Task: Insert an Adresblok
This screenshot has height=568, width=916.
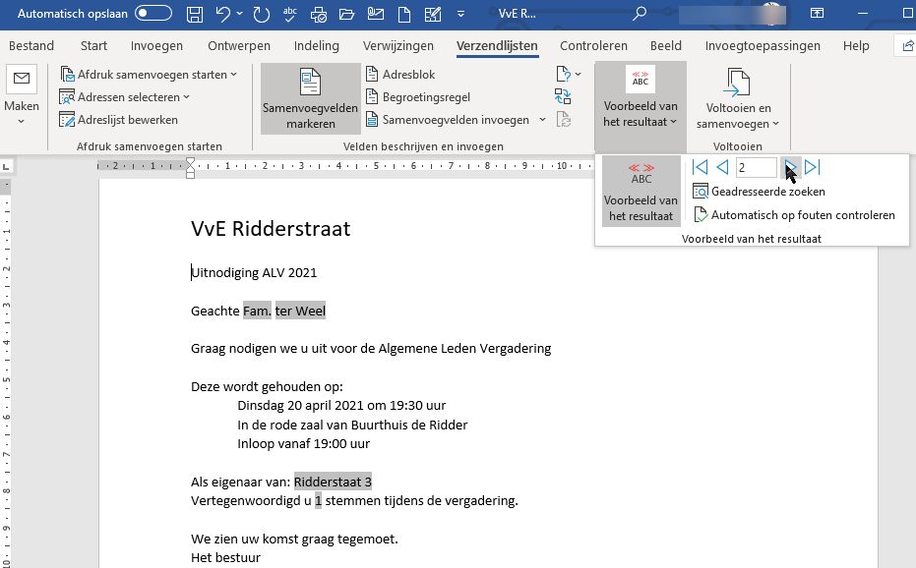Action: 400,75
